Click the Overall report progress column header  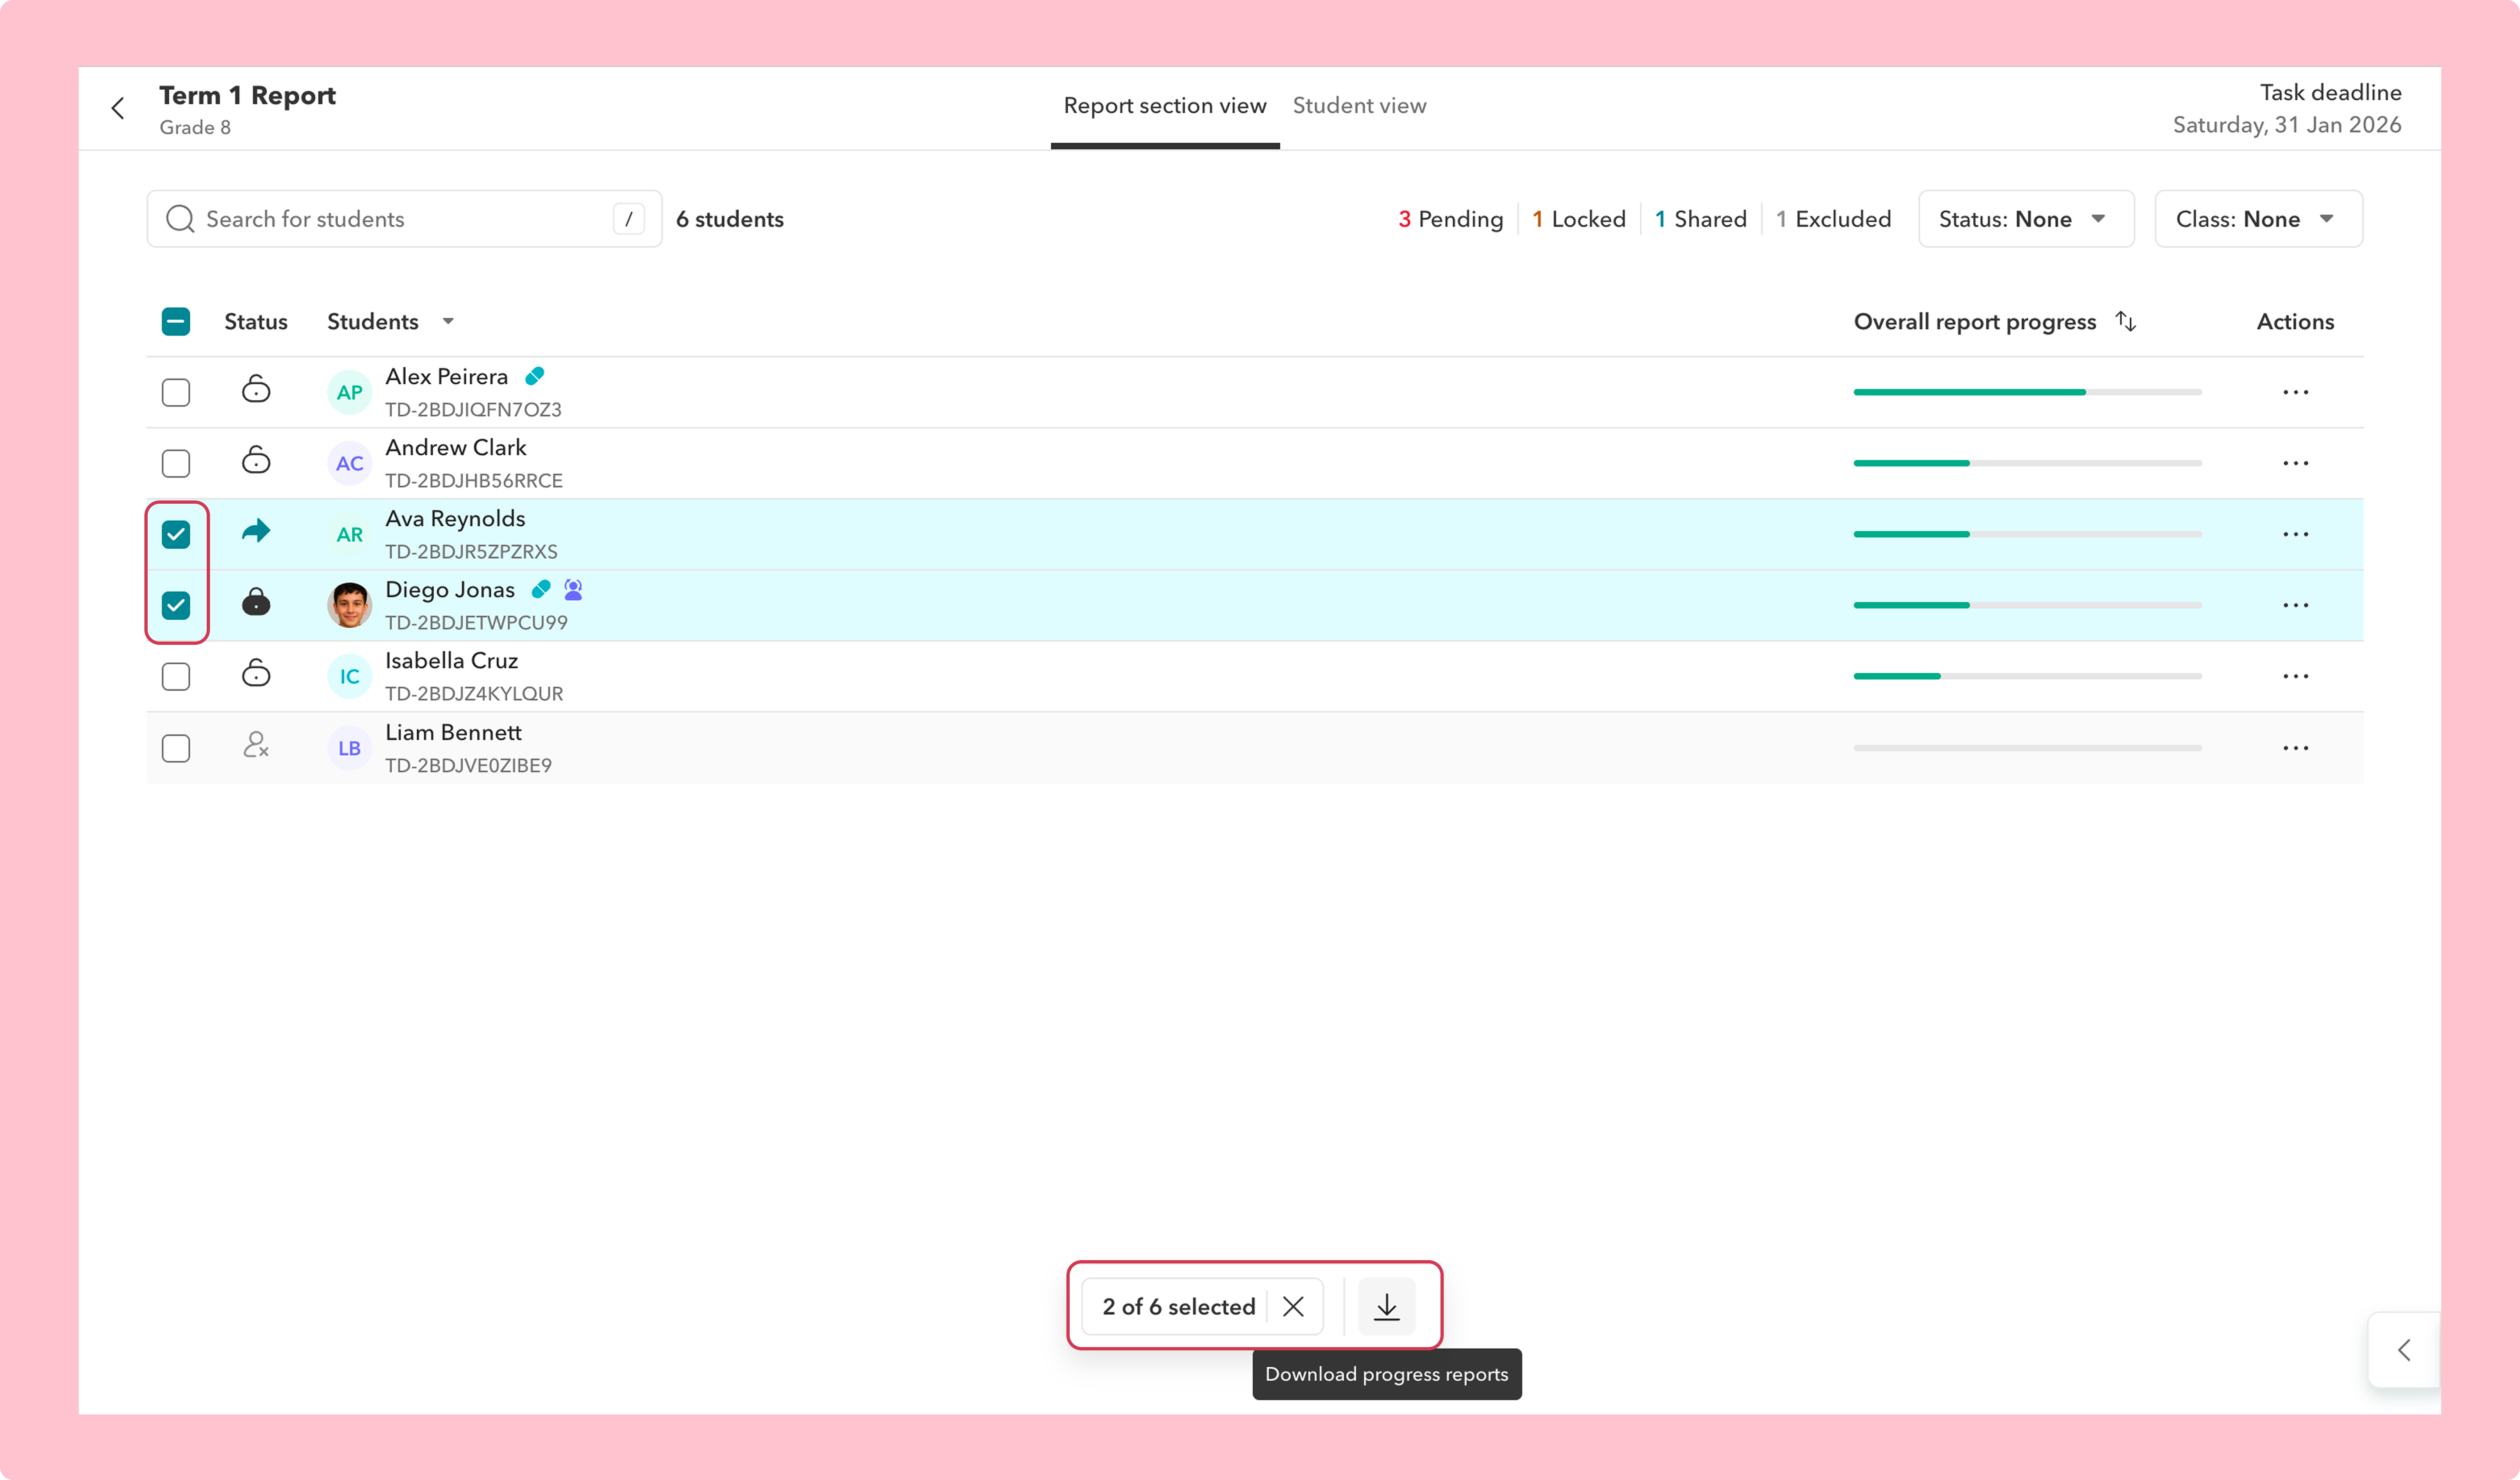point(1974,321)
